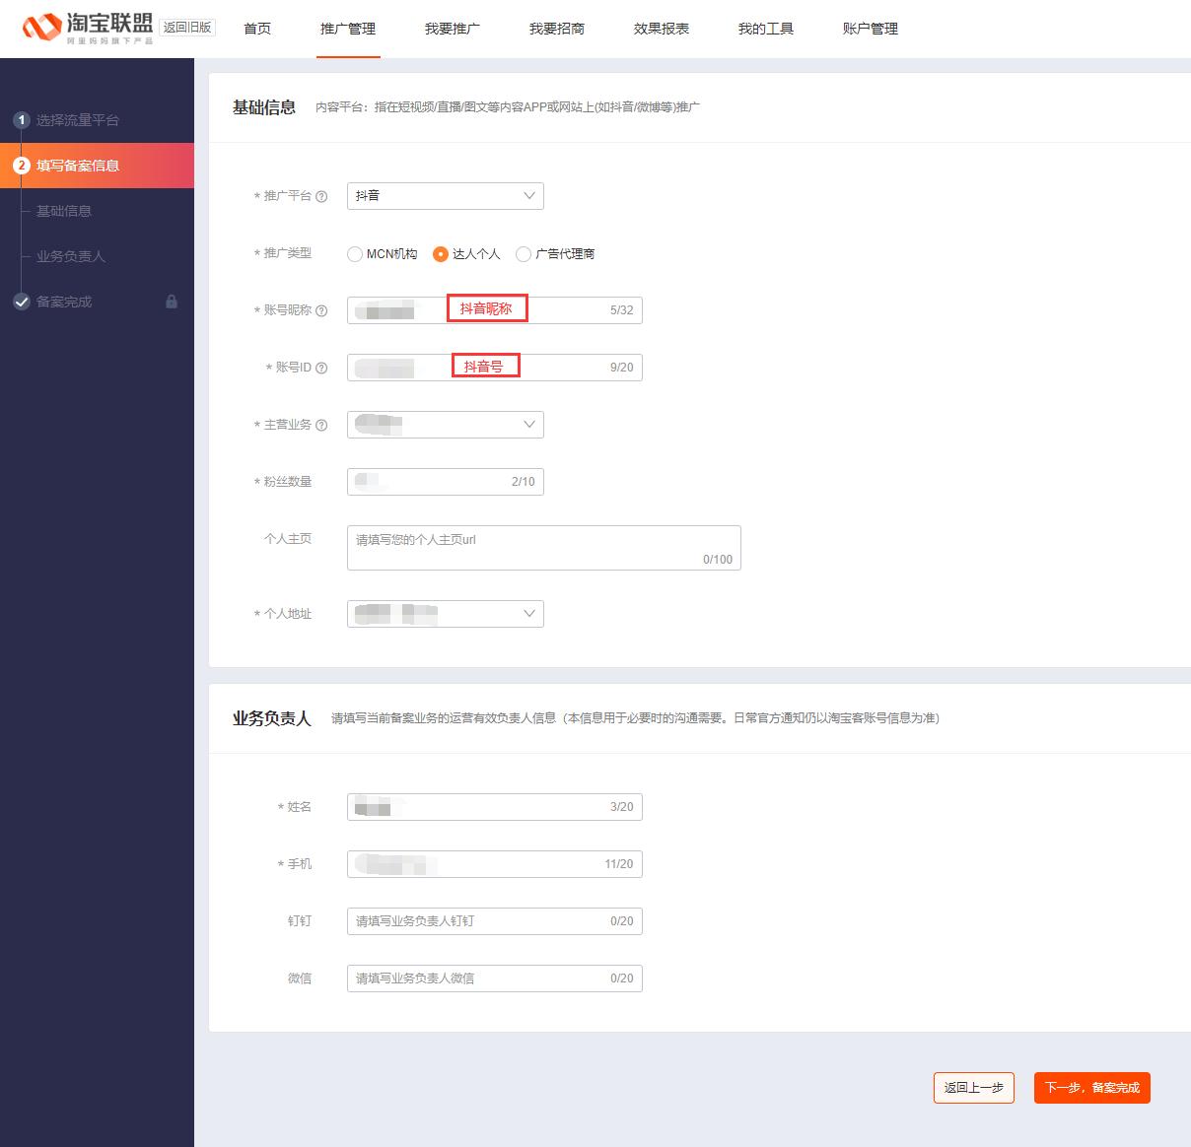Click the help icon beside 账号昵称
The width and height of the screenshot is (1191, 1147).
[323, 309]
